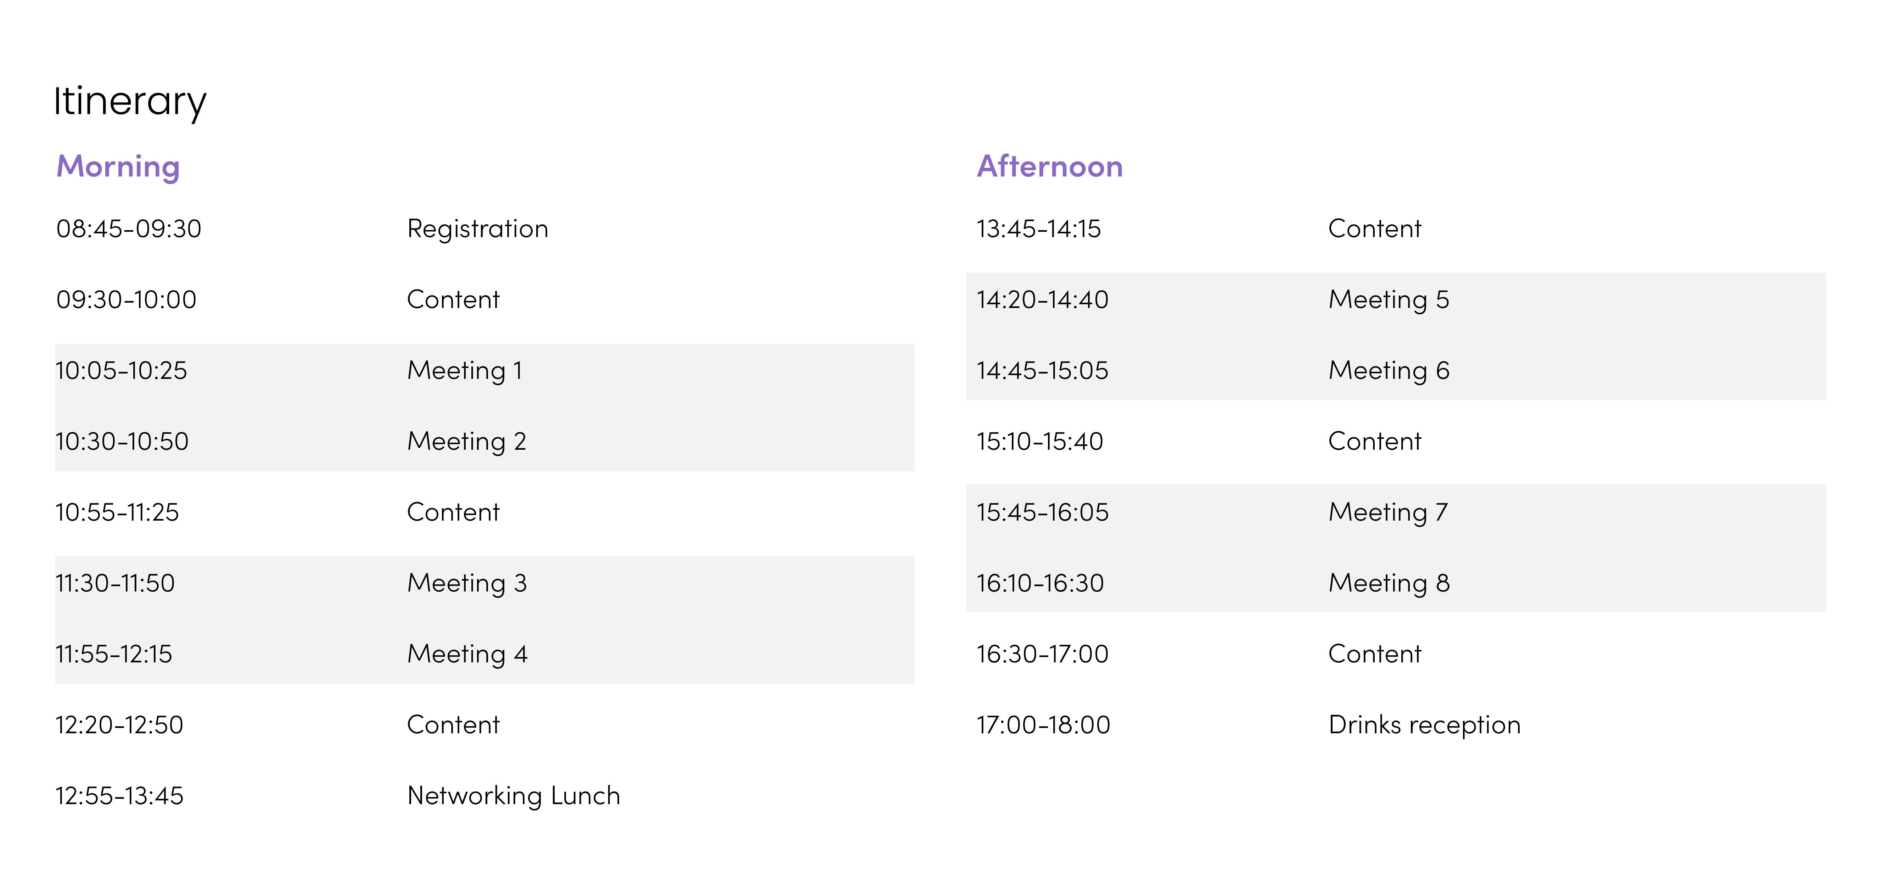Click the Meeting 4 label
This screenshot has height=886, width=1890.
click(x=467, y=654)
